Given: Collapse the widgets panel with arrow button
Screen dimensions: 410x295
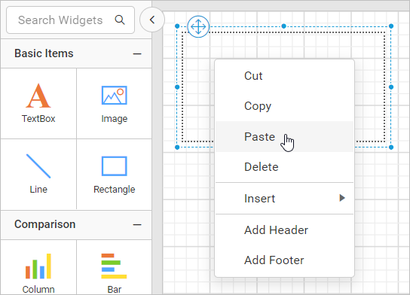Looking at the screenshot, I should click(x=152, y=20).
